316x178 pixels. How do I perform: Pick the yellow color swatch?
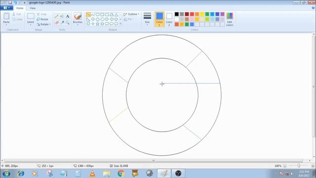202,14
